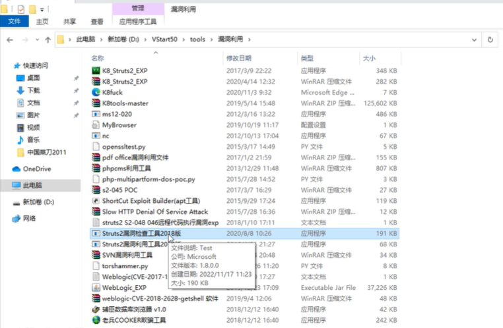Open quick access toolbar customize dropdown

pyautogui.click(x=42, y=10)
